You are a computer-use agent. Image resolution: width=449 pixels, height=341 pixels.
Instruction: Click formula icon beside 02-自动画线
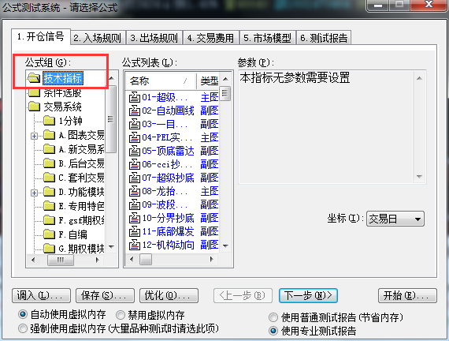[134, 111]
